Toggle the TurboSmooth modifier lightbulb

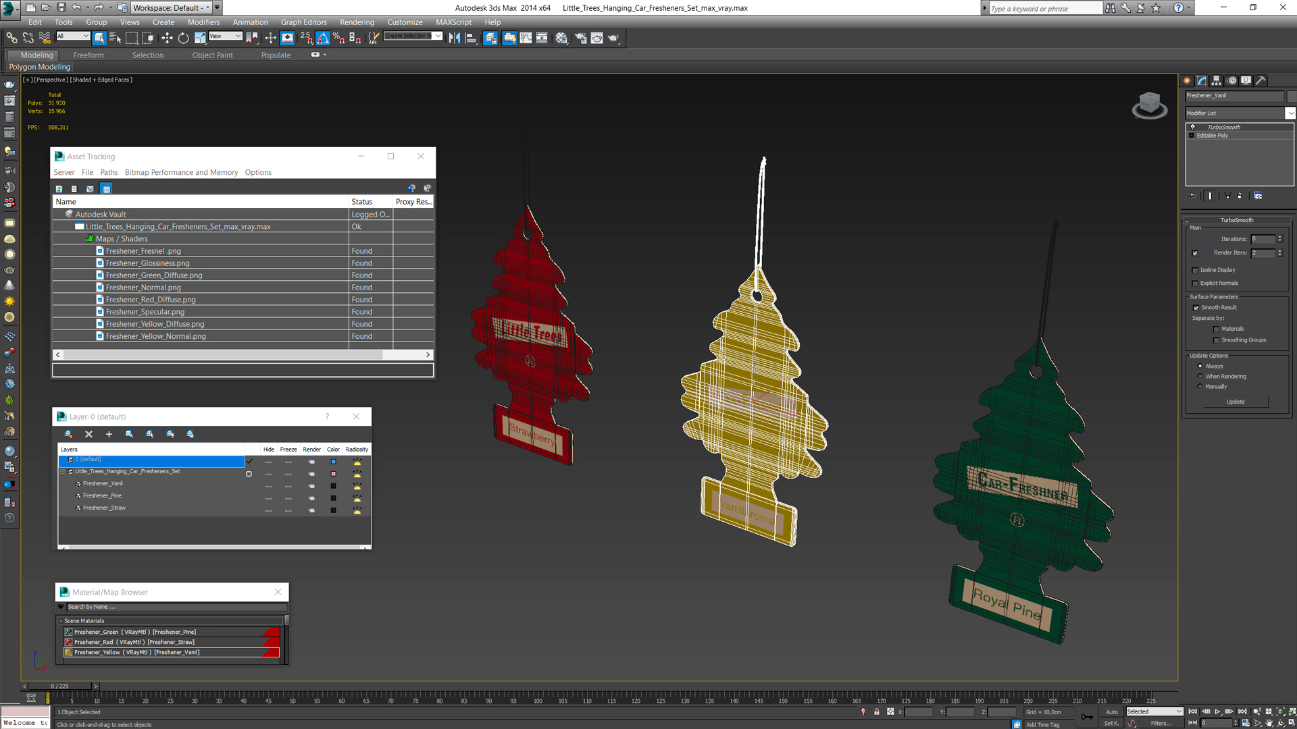click(1192, 127)
